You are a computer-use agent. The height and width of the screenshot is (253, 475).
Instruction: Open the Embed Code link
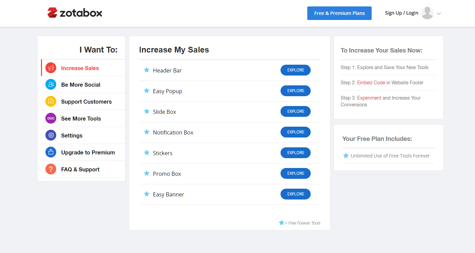tap(371, 83)
